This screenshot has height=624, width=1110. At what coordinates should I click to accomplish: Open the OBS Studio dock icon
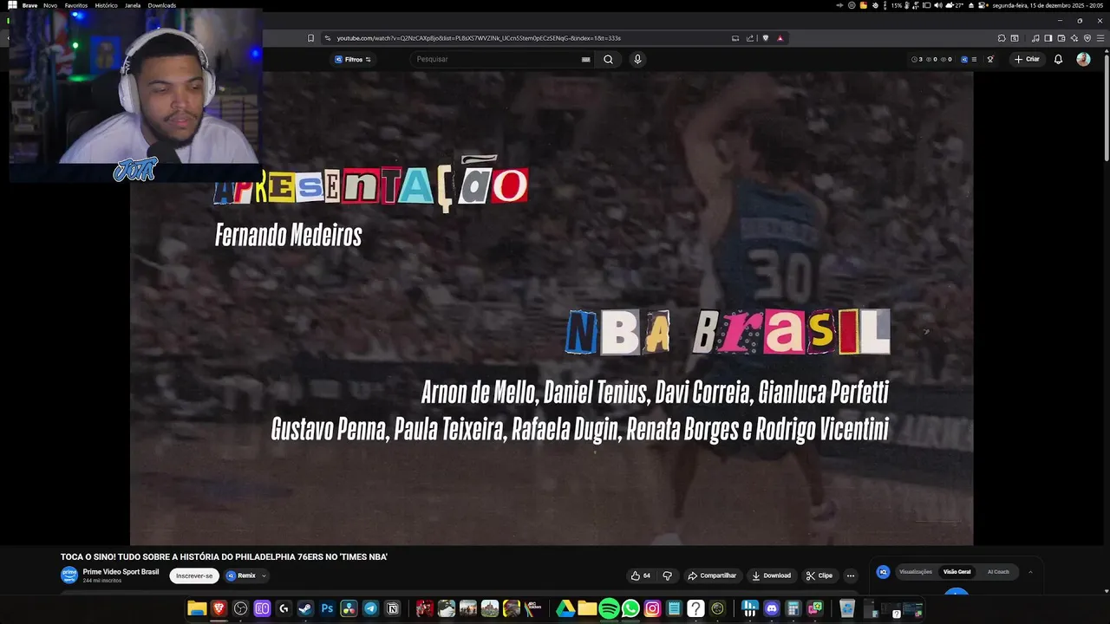point(240,608)
